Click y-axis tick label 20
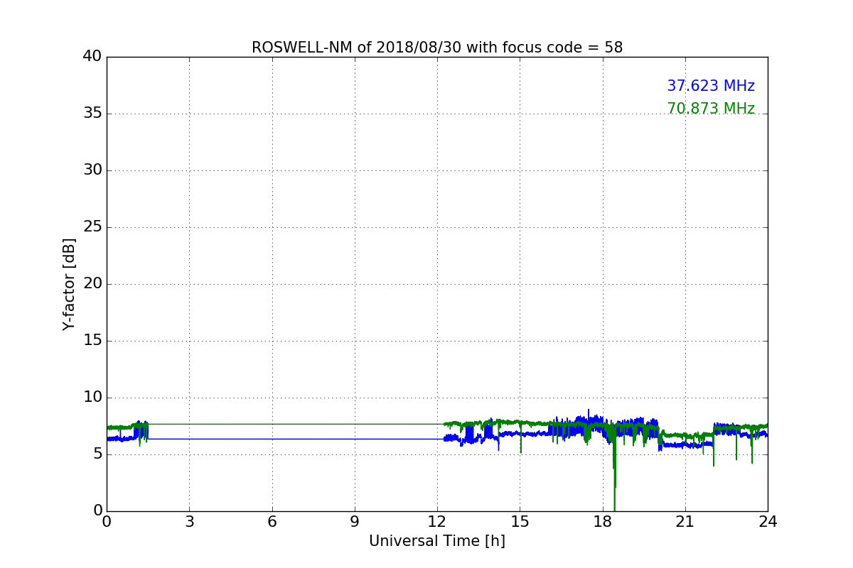The height and width of the screenshot is (568, 853). [x=92, y=284]
